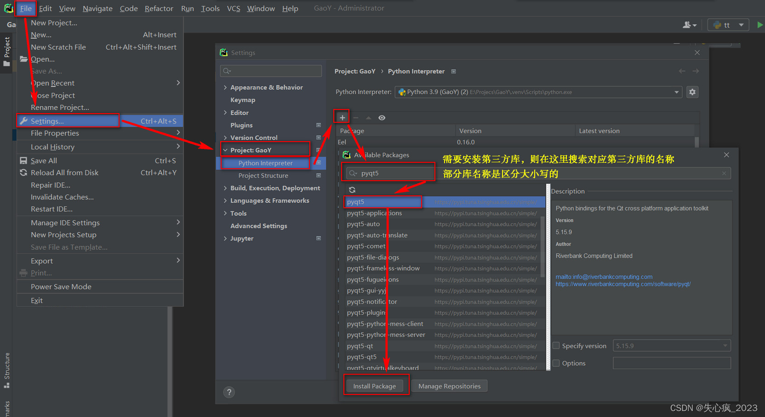Expand the Editor settings section

tap(225, 113)
